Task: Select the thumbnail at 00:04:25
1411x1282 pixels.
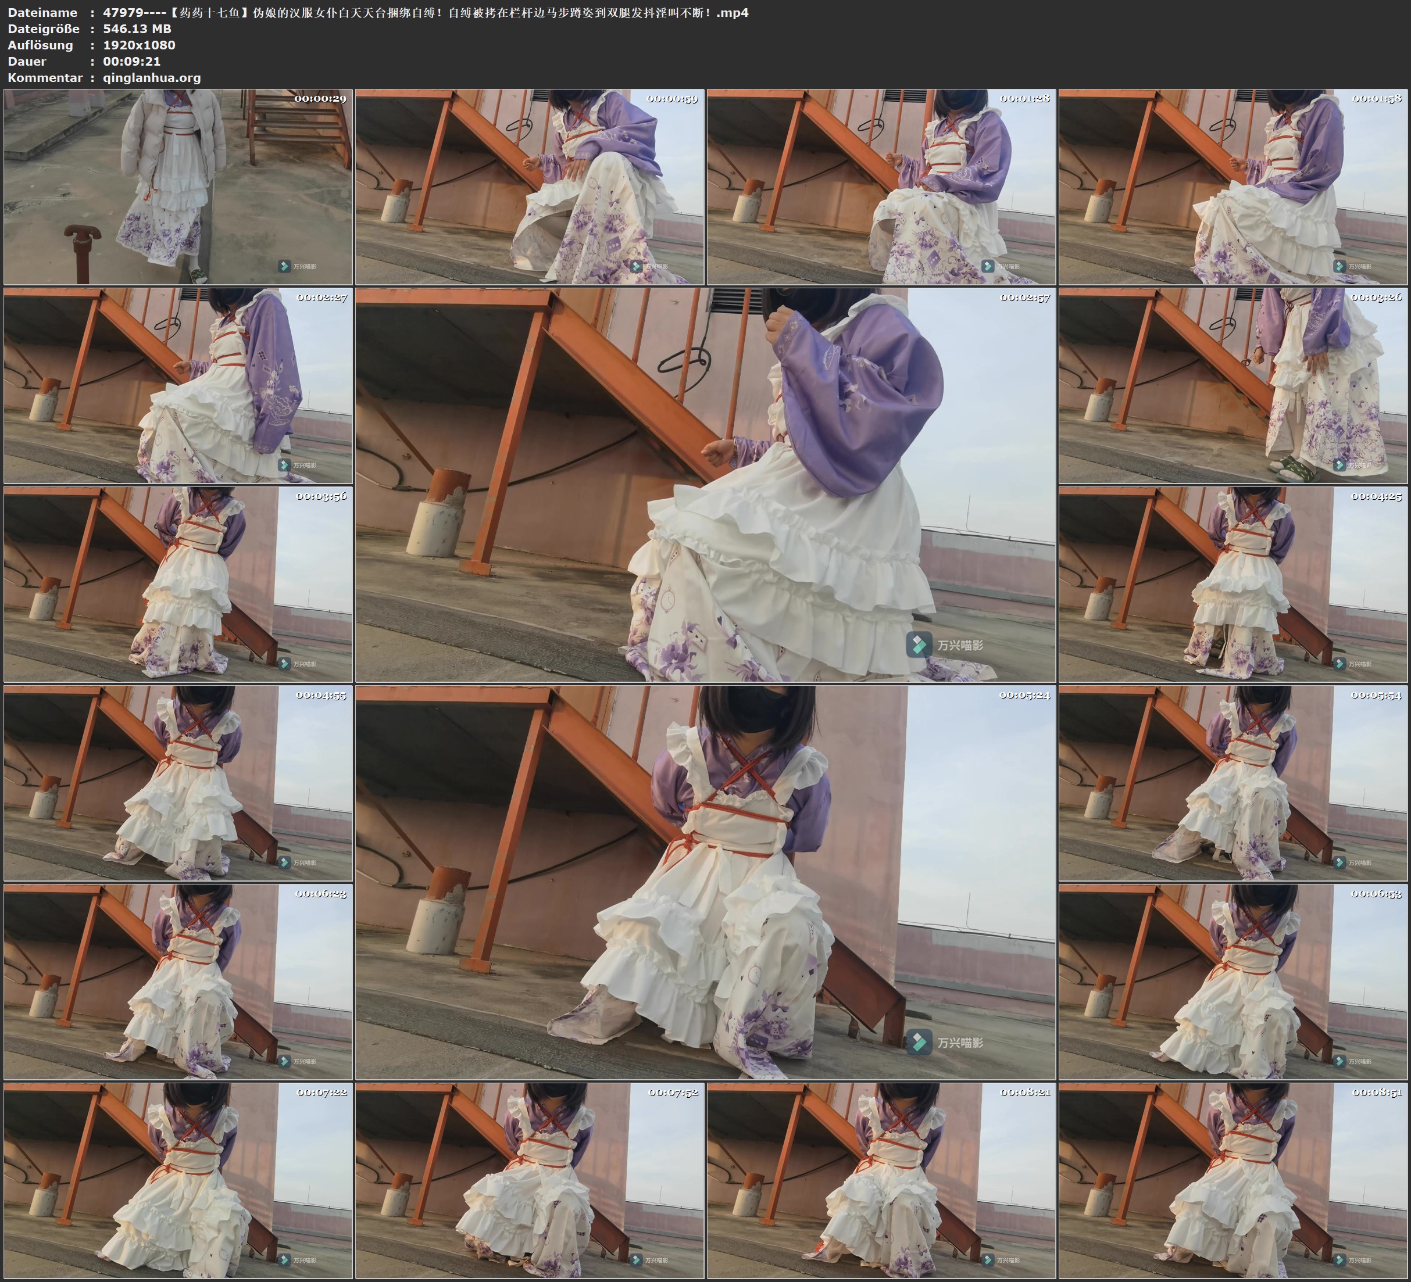Action: tap(1233, 584)
